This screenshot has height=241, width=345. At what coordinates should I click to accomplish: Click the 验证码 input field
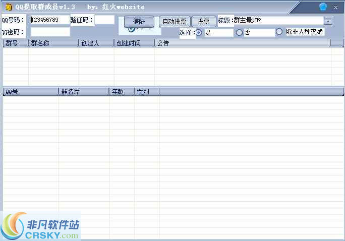coord(104,20)
